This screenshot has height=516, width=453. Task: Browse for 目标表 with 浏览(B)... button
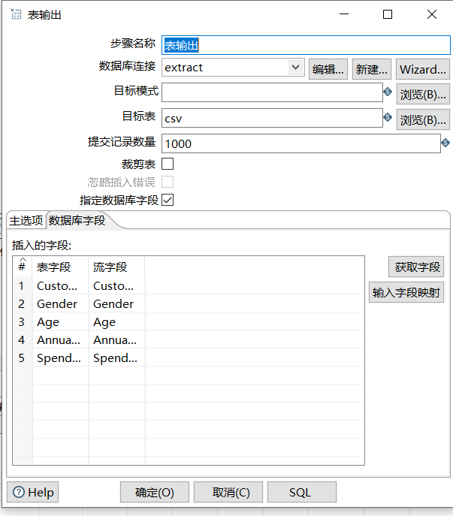pos(423,119)
